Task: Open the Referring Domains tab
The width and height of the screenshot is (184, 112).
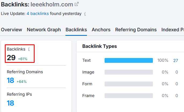Action: click(136, 30)
